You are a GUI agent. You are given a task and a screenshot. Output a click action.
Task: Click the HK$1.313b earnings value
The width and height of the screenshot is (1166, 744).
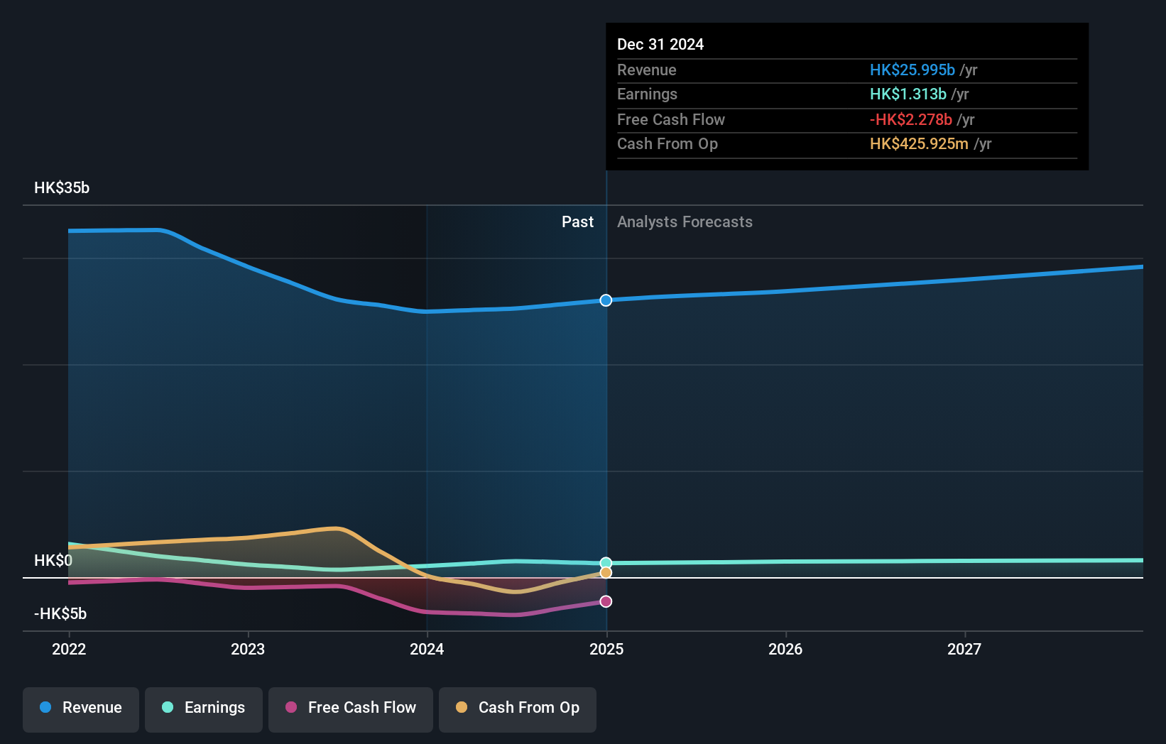click(x=908, y=94)
